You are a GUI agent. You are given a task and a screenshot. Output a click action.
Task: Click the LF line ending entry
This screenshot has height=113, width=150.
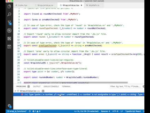122,111
